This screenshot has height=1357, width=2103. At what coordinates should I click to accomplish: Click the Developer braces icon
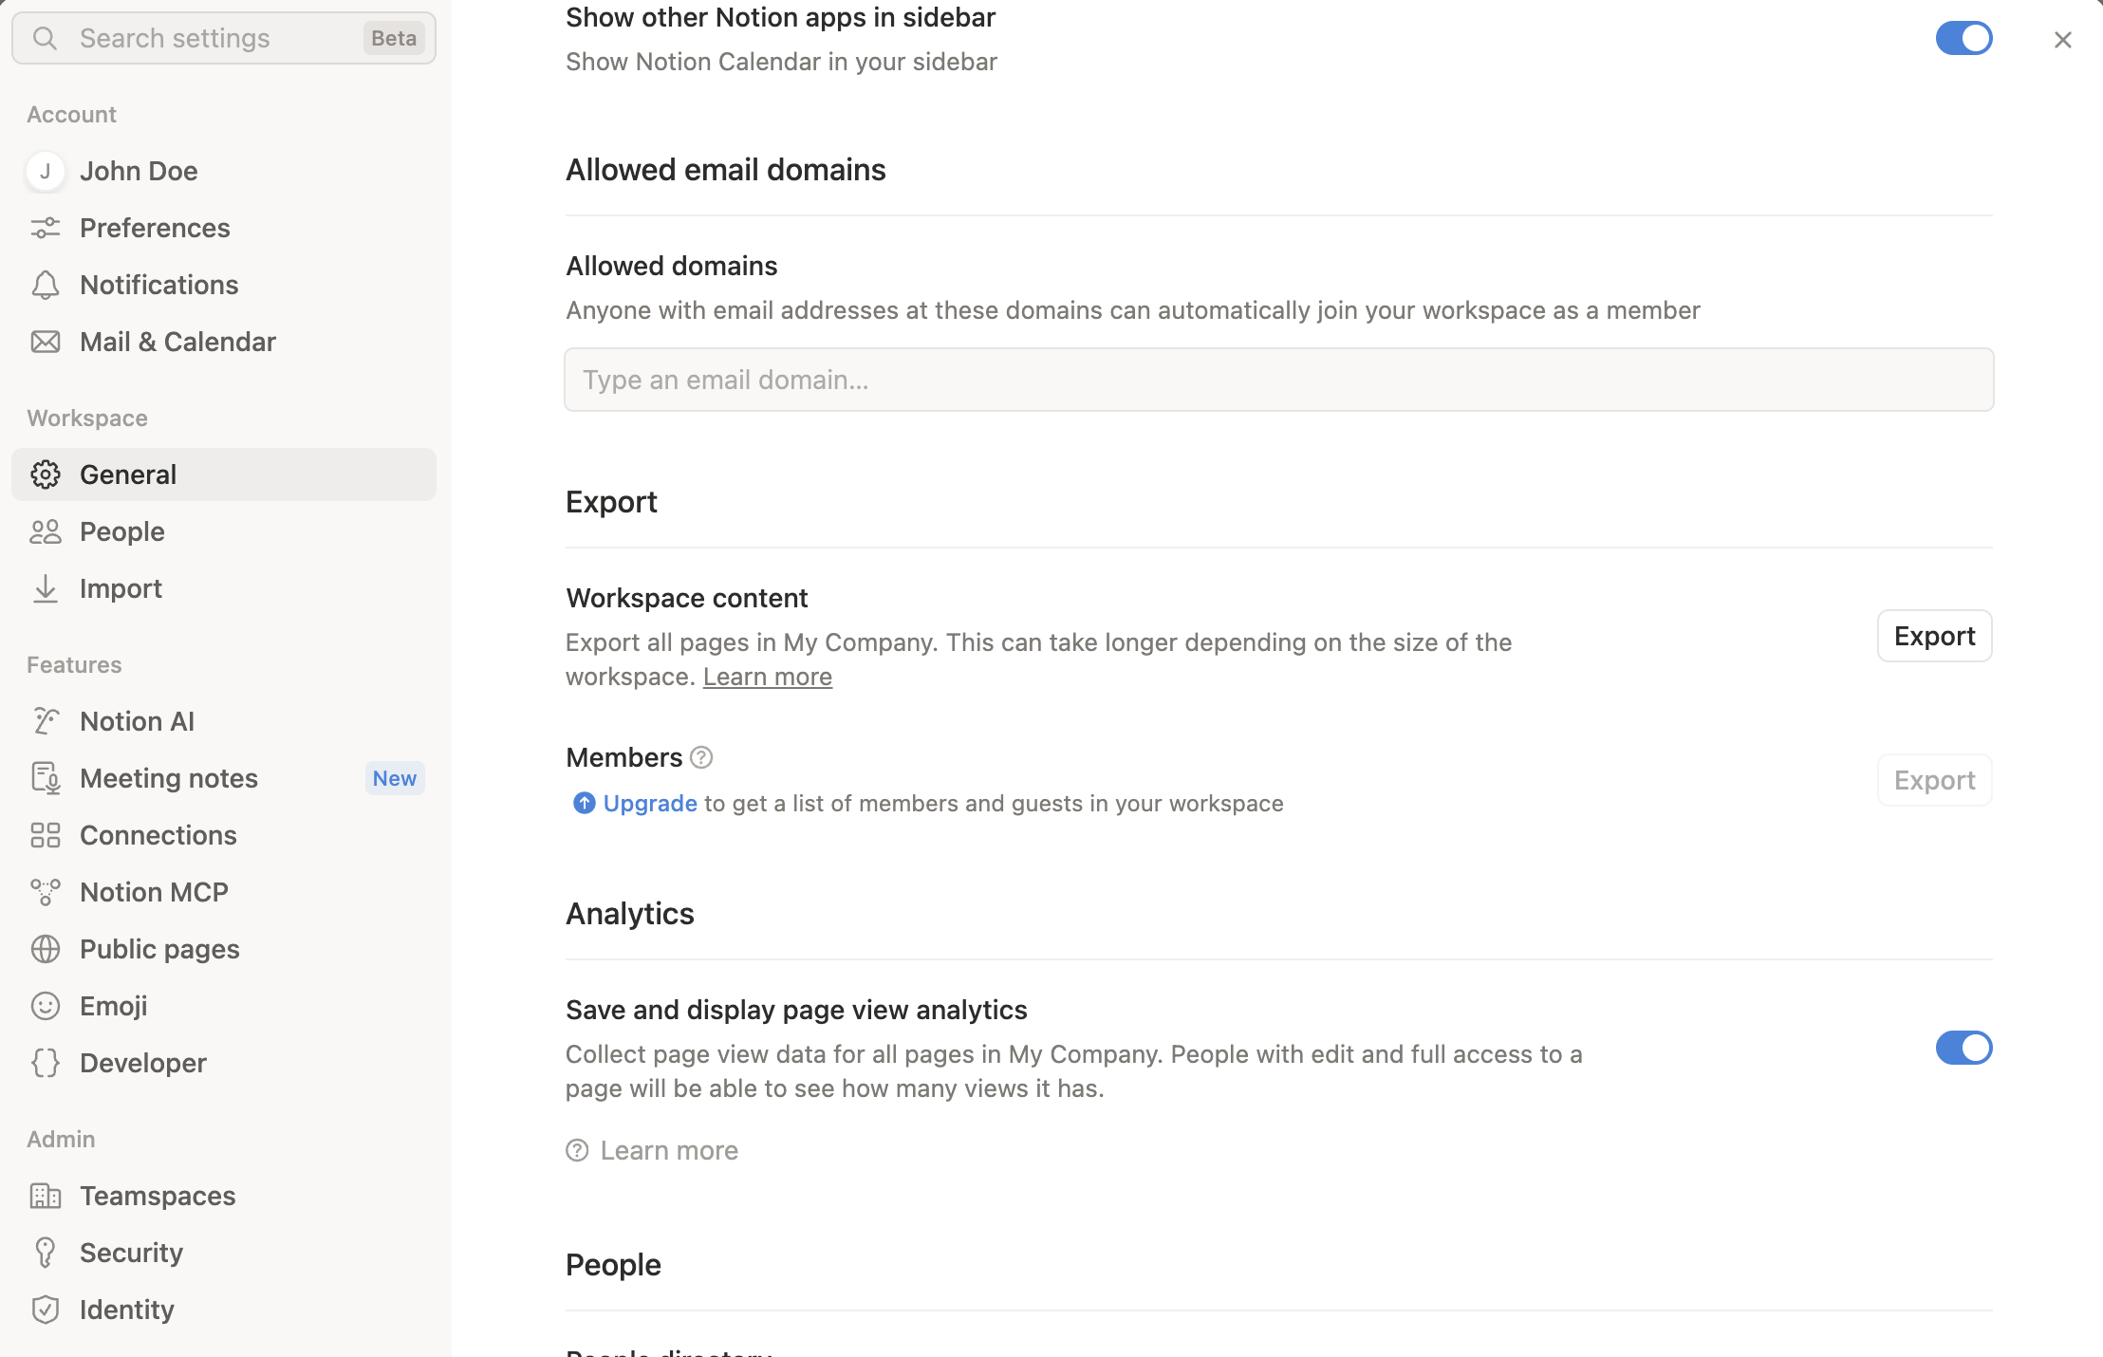46,1063
